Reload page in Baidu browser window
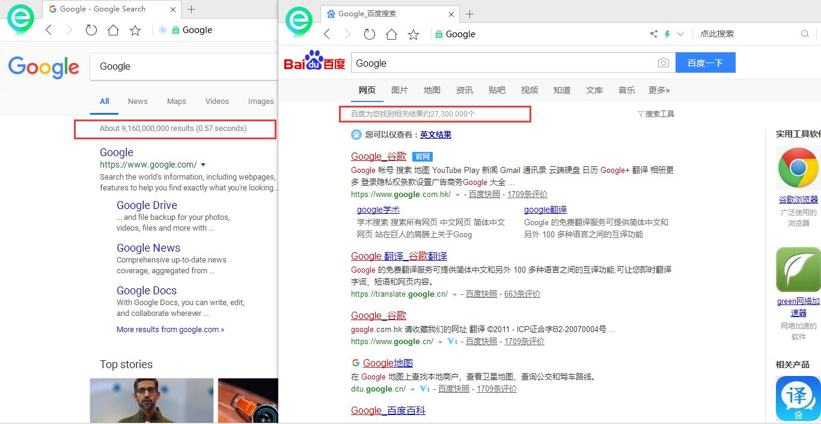821x424 pixels. (x=370, y=34)
